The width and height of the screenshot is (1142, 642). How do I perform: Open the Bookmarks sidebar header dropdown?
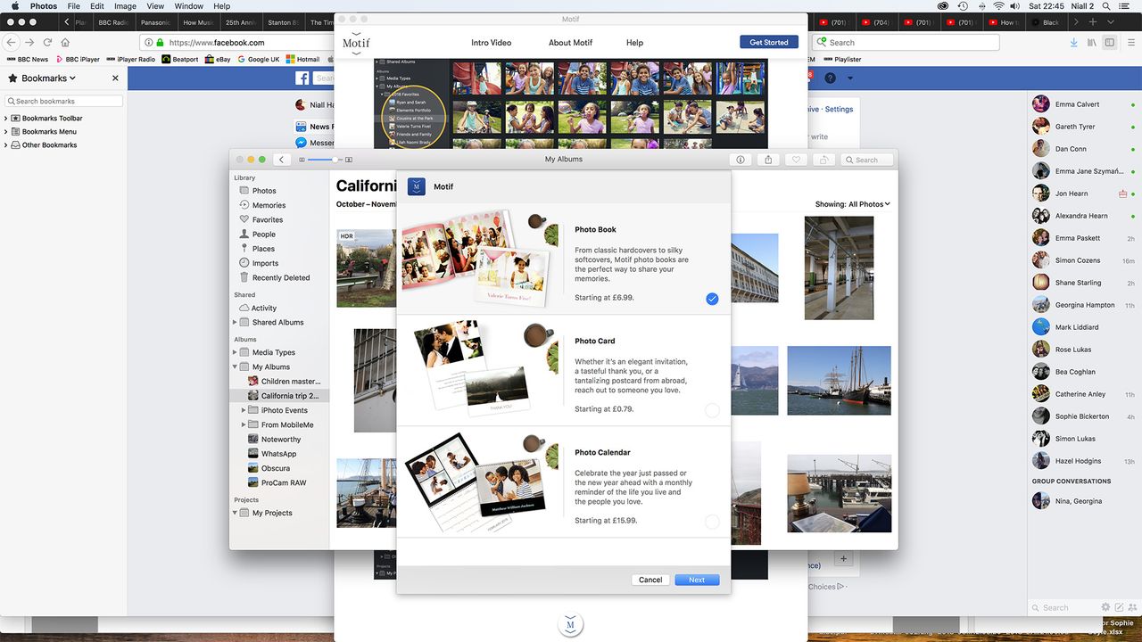(x=42, y=78)
